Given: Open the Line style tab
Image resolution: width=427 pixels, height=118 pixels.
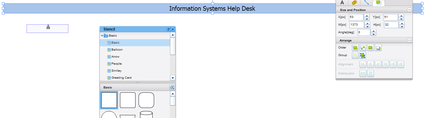Looking at the screenshot, I should 367,2.
